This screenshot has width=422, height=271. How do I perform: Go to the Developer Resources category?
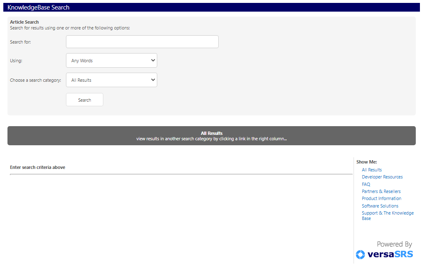click(x=382, y=177)
